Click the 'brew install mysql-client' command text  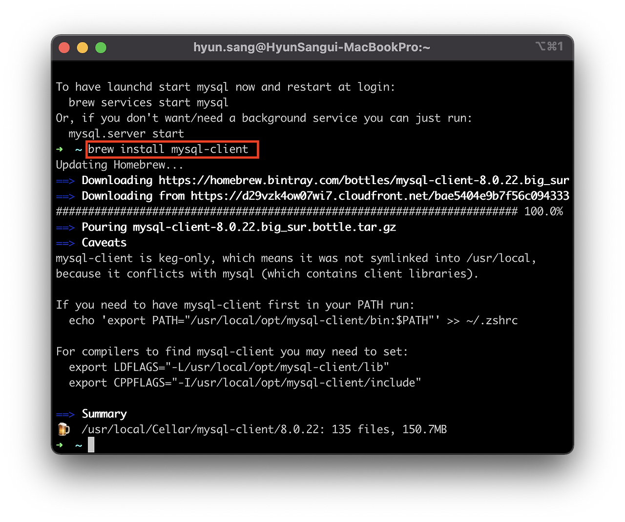168,149
